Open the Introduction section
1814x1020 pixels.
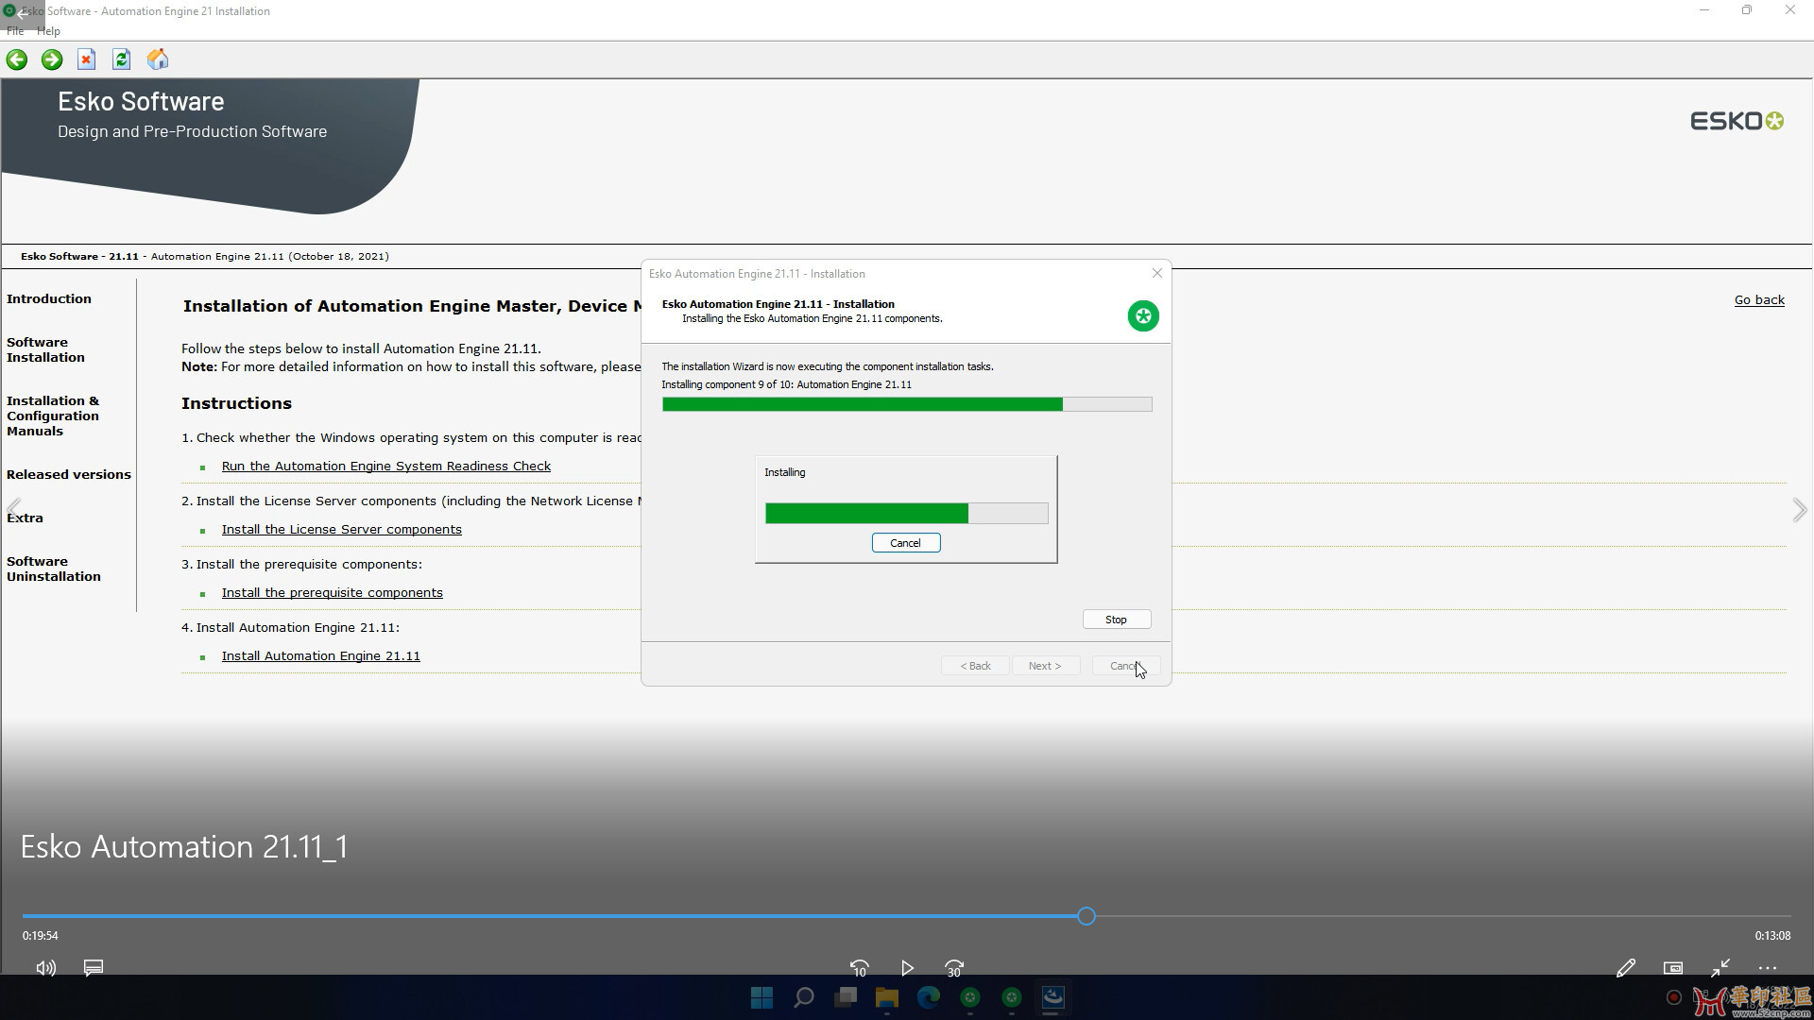(49, 298)
